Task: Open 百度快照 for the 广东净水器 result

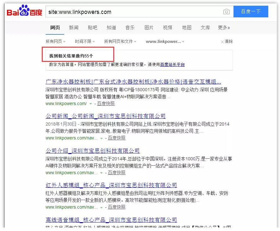Action: [x=106, y=104]
